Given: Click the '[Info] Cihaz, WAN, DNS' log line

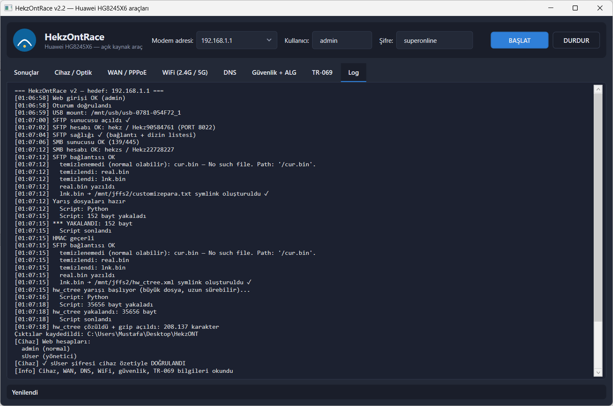Looking at the screenshot, I should pyautogui.click(x=124, y=371).
